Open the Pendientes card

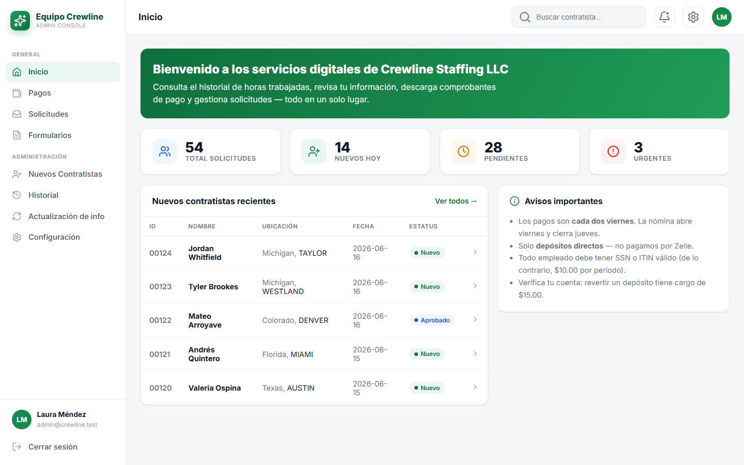(x=510, y=151)
